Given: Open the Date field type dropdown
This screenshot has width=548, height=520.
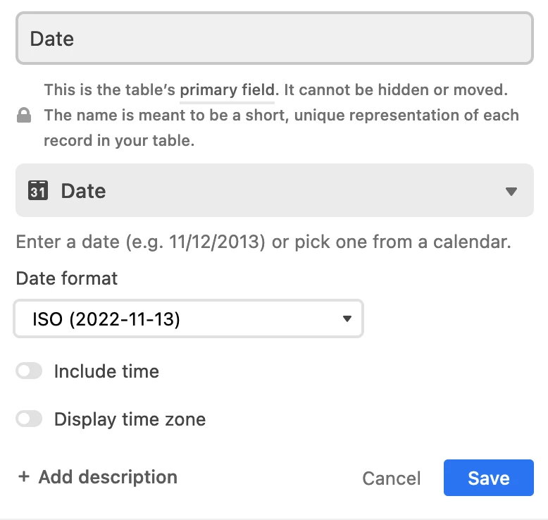Looking at the screenshot, I should click(274, 190).
